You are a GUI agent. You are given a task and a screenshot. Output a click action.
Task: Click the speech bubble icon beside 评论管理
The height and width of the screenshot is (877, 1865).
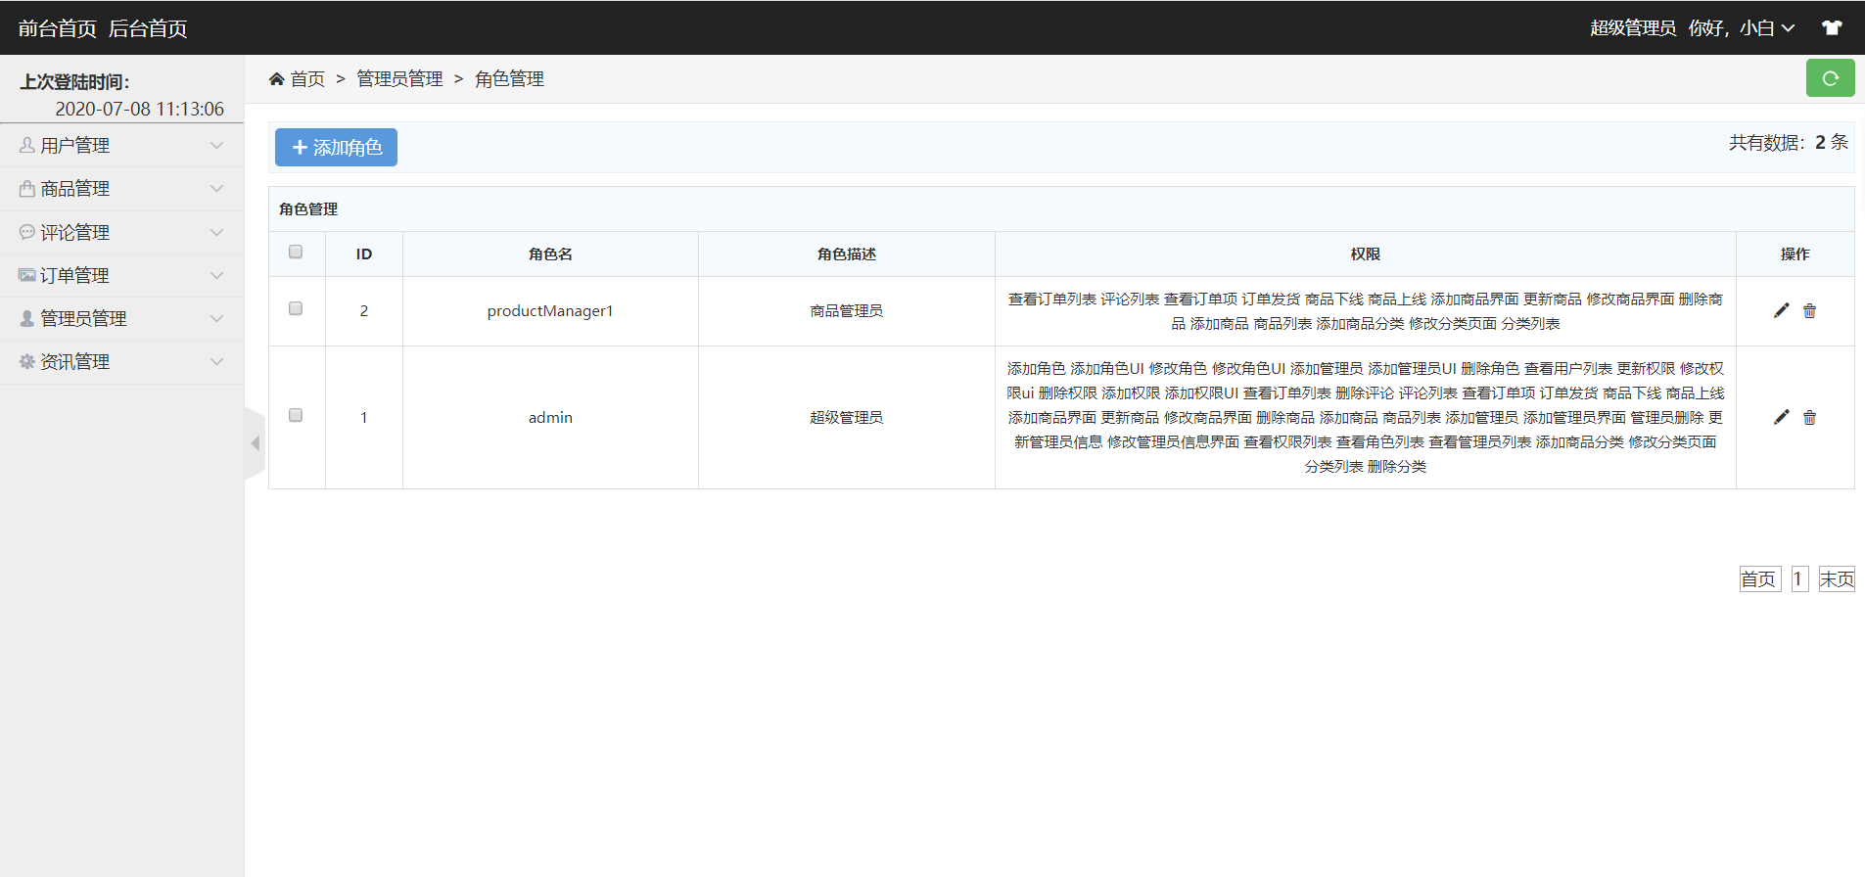(27, 232)
